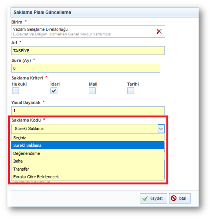Focus the Ad field containing TASFİYE
The width and height of the screenshot is (212, 220).
point(88,51)
